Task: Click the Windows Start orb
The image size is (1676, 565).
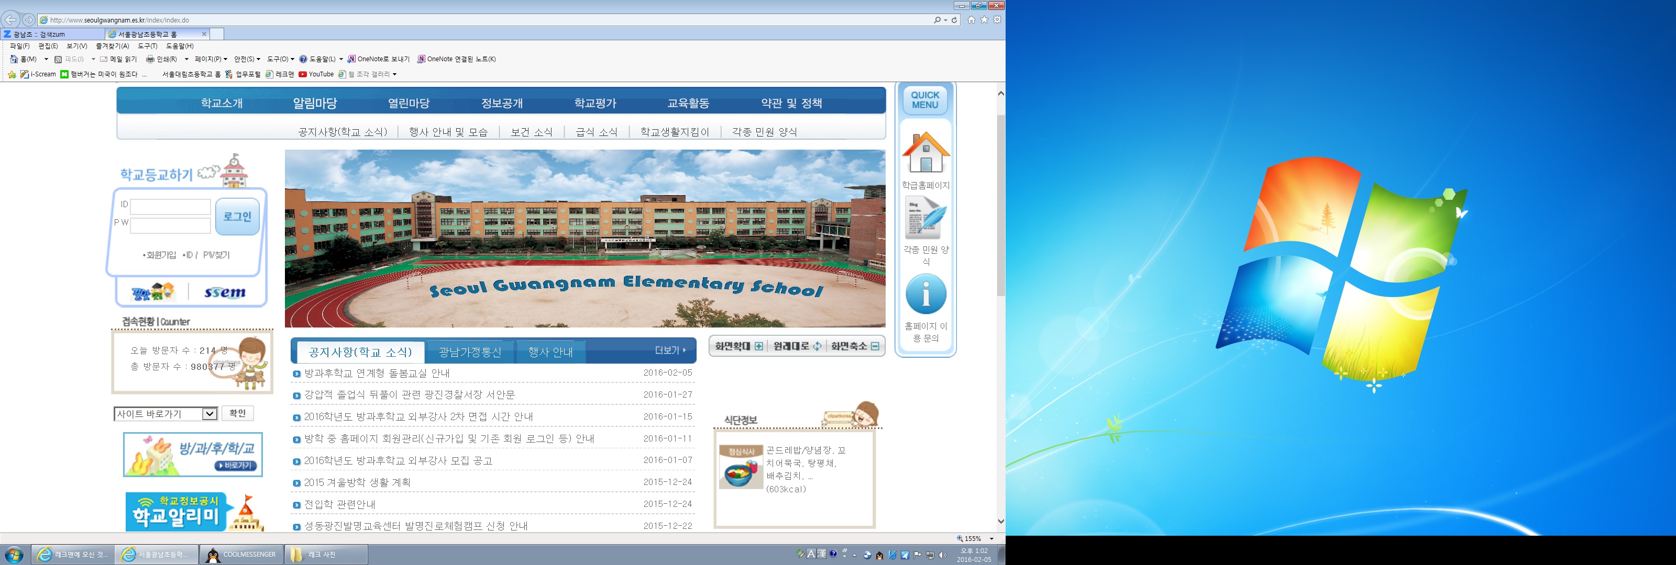Action: (x=14, y=555)
